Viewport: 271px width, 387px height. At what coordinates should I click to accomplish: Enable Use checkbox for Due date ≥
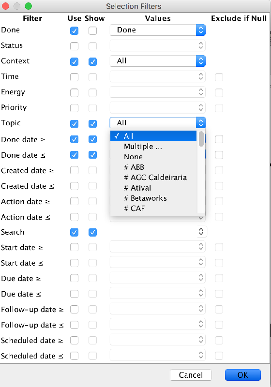(x=75, y=279)
